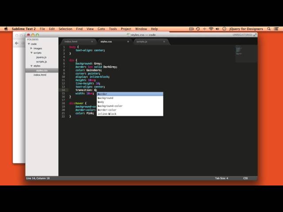Place cursor on color: Gainsboro line

click(x=88, y=70)
